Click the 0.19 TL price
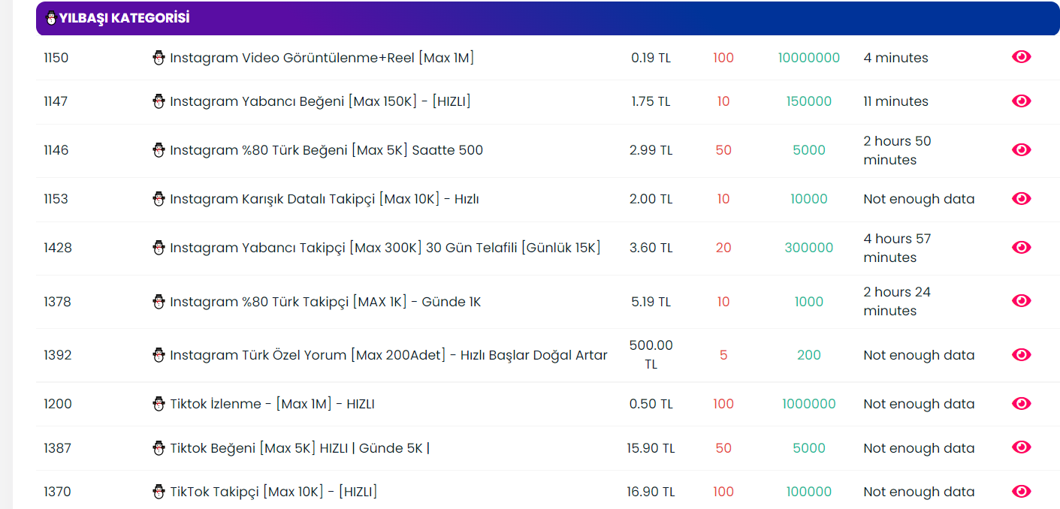Image resolution: width=1060 pixels, height=509 pixels. point(651,58)
